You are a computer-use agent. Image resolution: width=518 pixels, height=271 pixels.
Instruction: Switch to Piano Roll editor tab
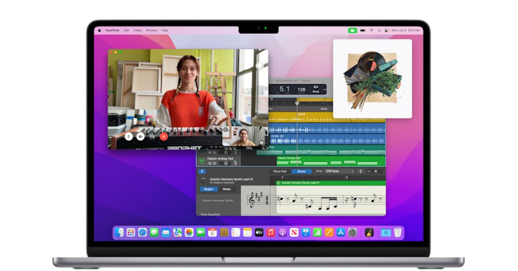click(x=280, y=171)
